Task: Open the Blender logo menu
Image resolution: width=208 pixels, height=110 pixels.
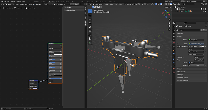Action: 2,1
